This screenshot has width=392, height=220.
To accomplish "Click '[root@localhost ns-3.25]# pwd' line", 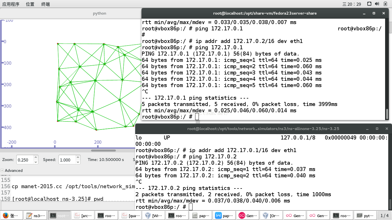I will (x=58, y=199).
